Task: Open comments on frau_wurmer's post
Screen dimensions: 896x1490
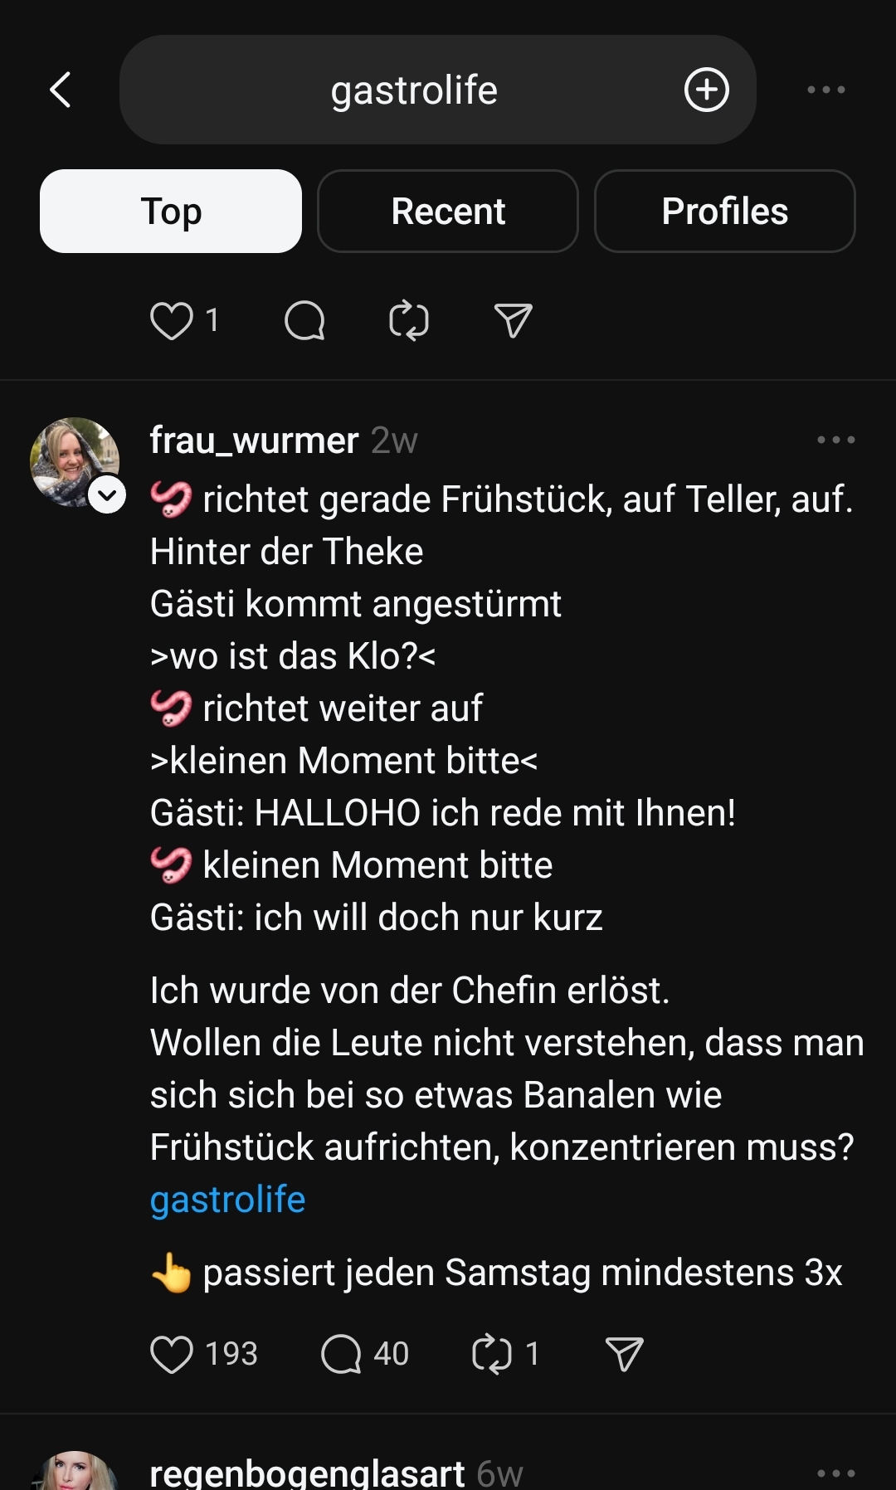Action: (x=341, y=1354)
